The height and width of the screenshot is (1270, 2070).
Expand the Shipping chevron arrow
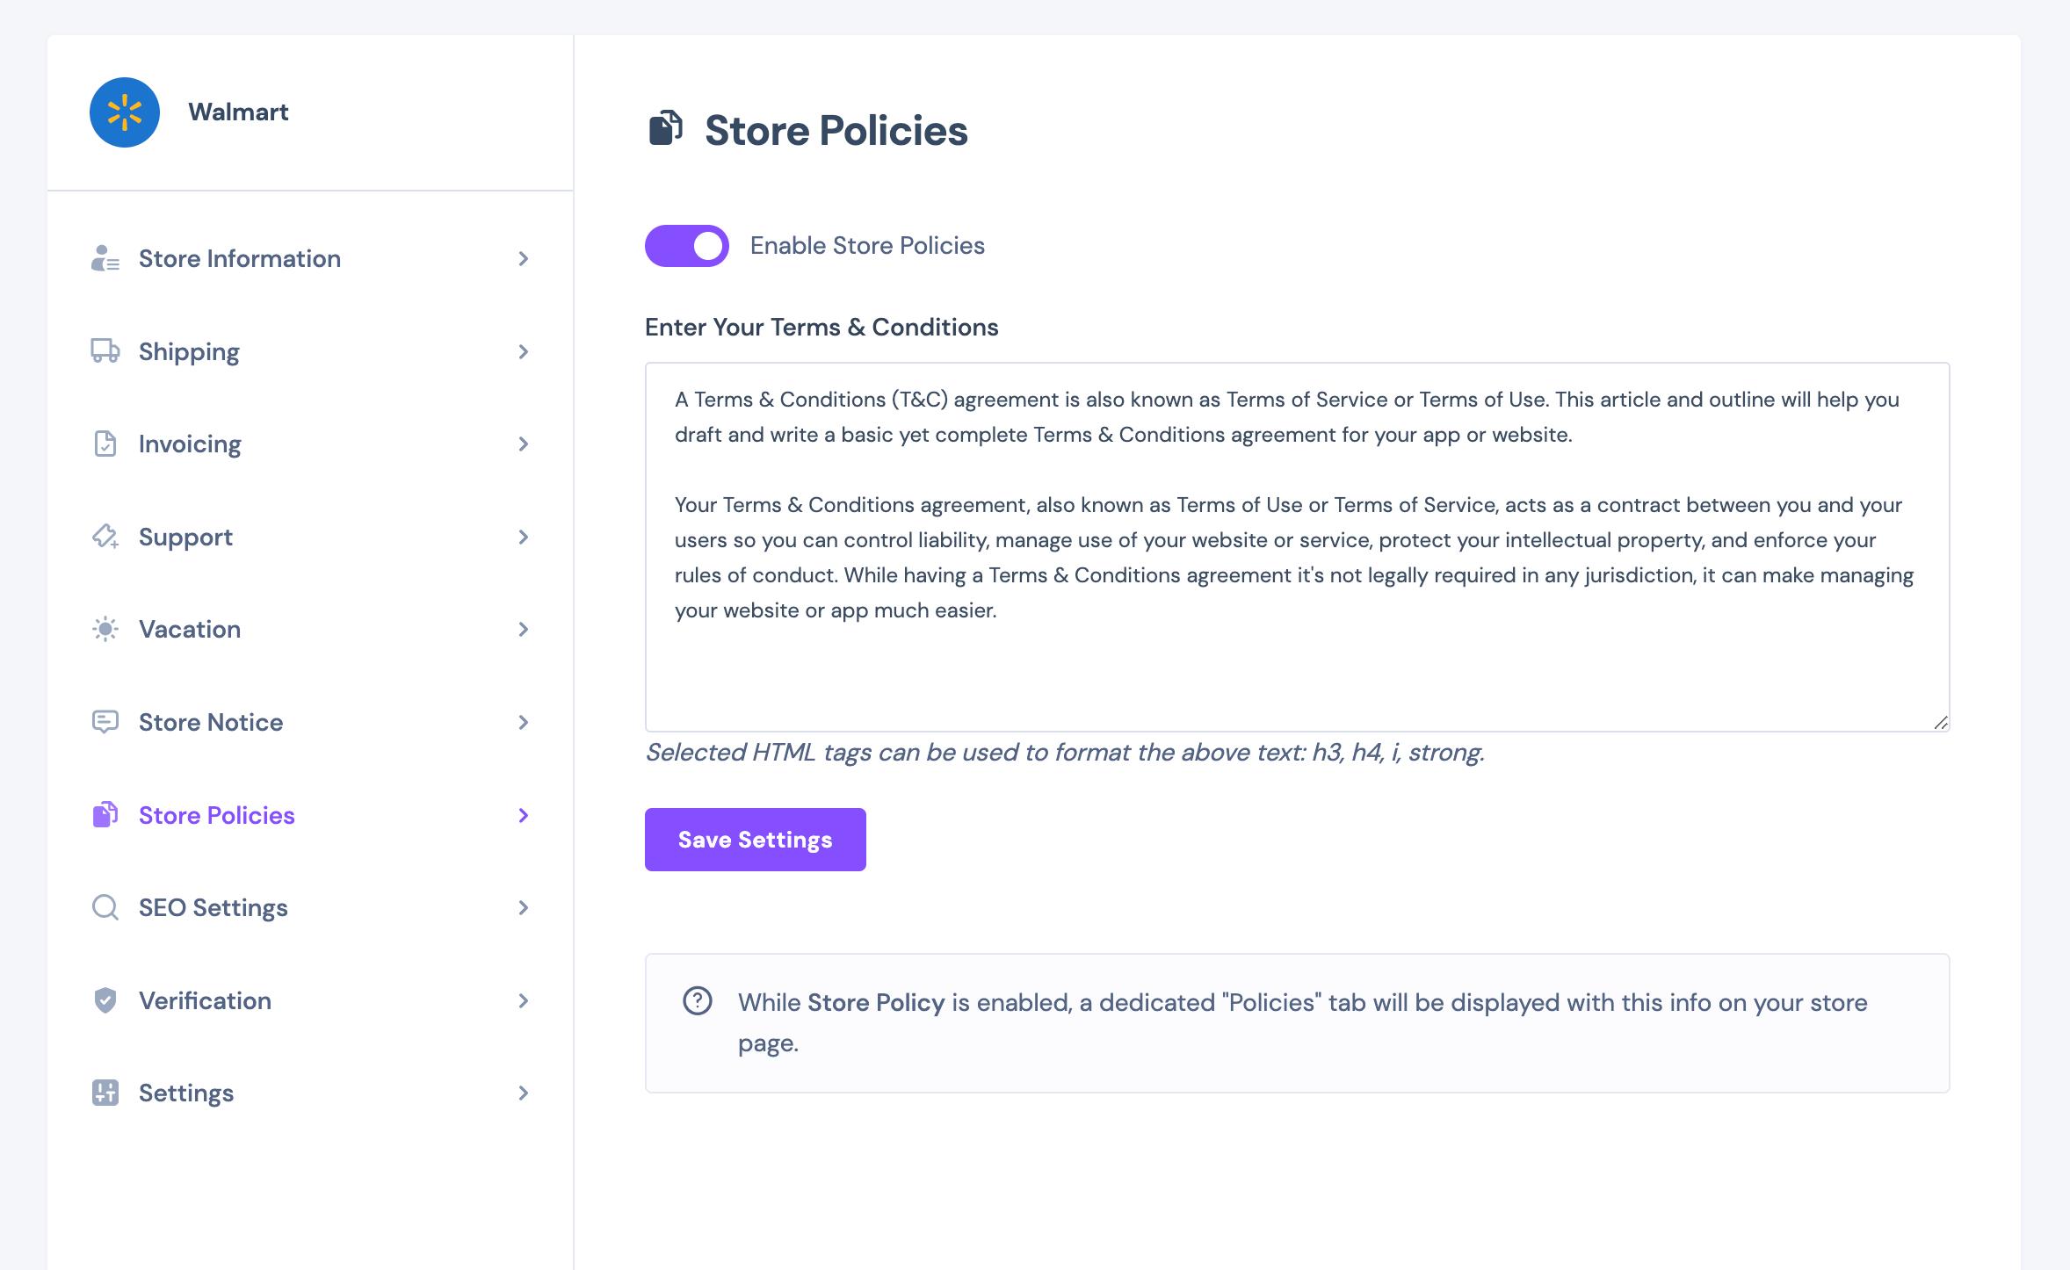524,351
